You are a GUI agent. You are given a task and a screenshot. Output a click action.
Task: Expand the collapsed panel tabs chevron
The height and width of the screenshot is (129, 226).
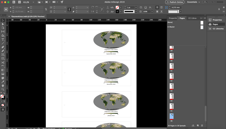[x=201, y=18]
